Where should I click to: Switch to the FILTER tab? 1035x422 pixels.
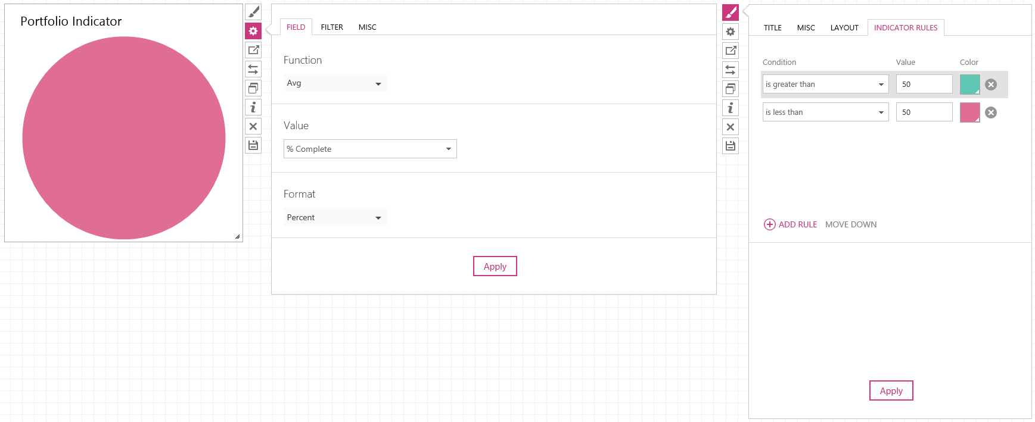point(332,27)
